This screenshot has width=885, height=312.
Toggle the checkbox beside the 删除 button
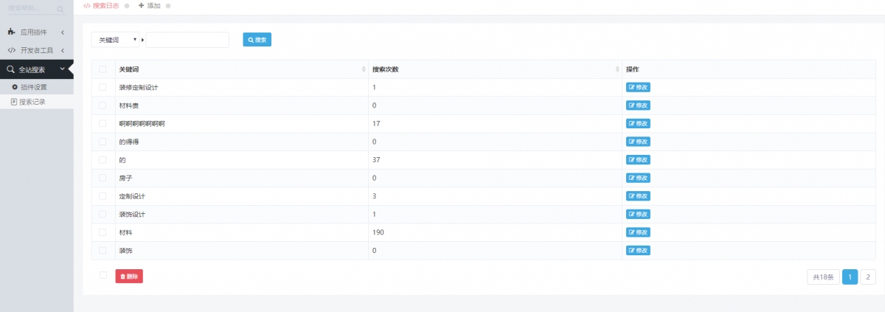tap(103, 275)
